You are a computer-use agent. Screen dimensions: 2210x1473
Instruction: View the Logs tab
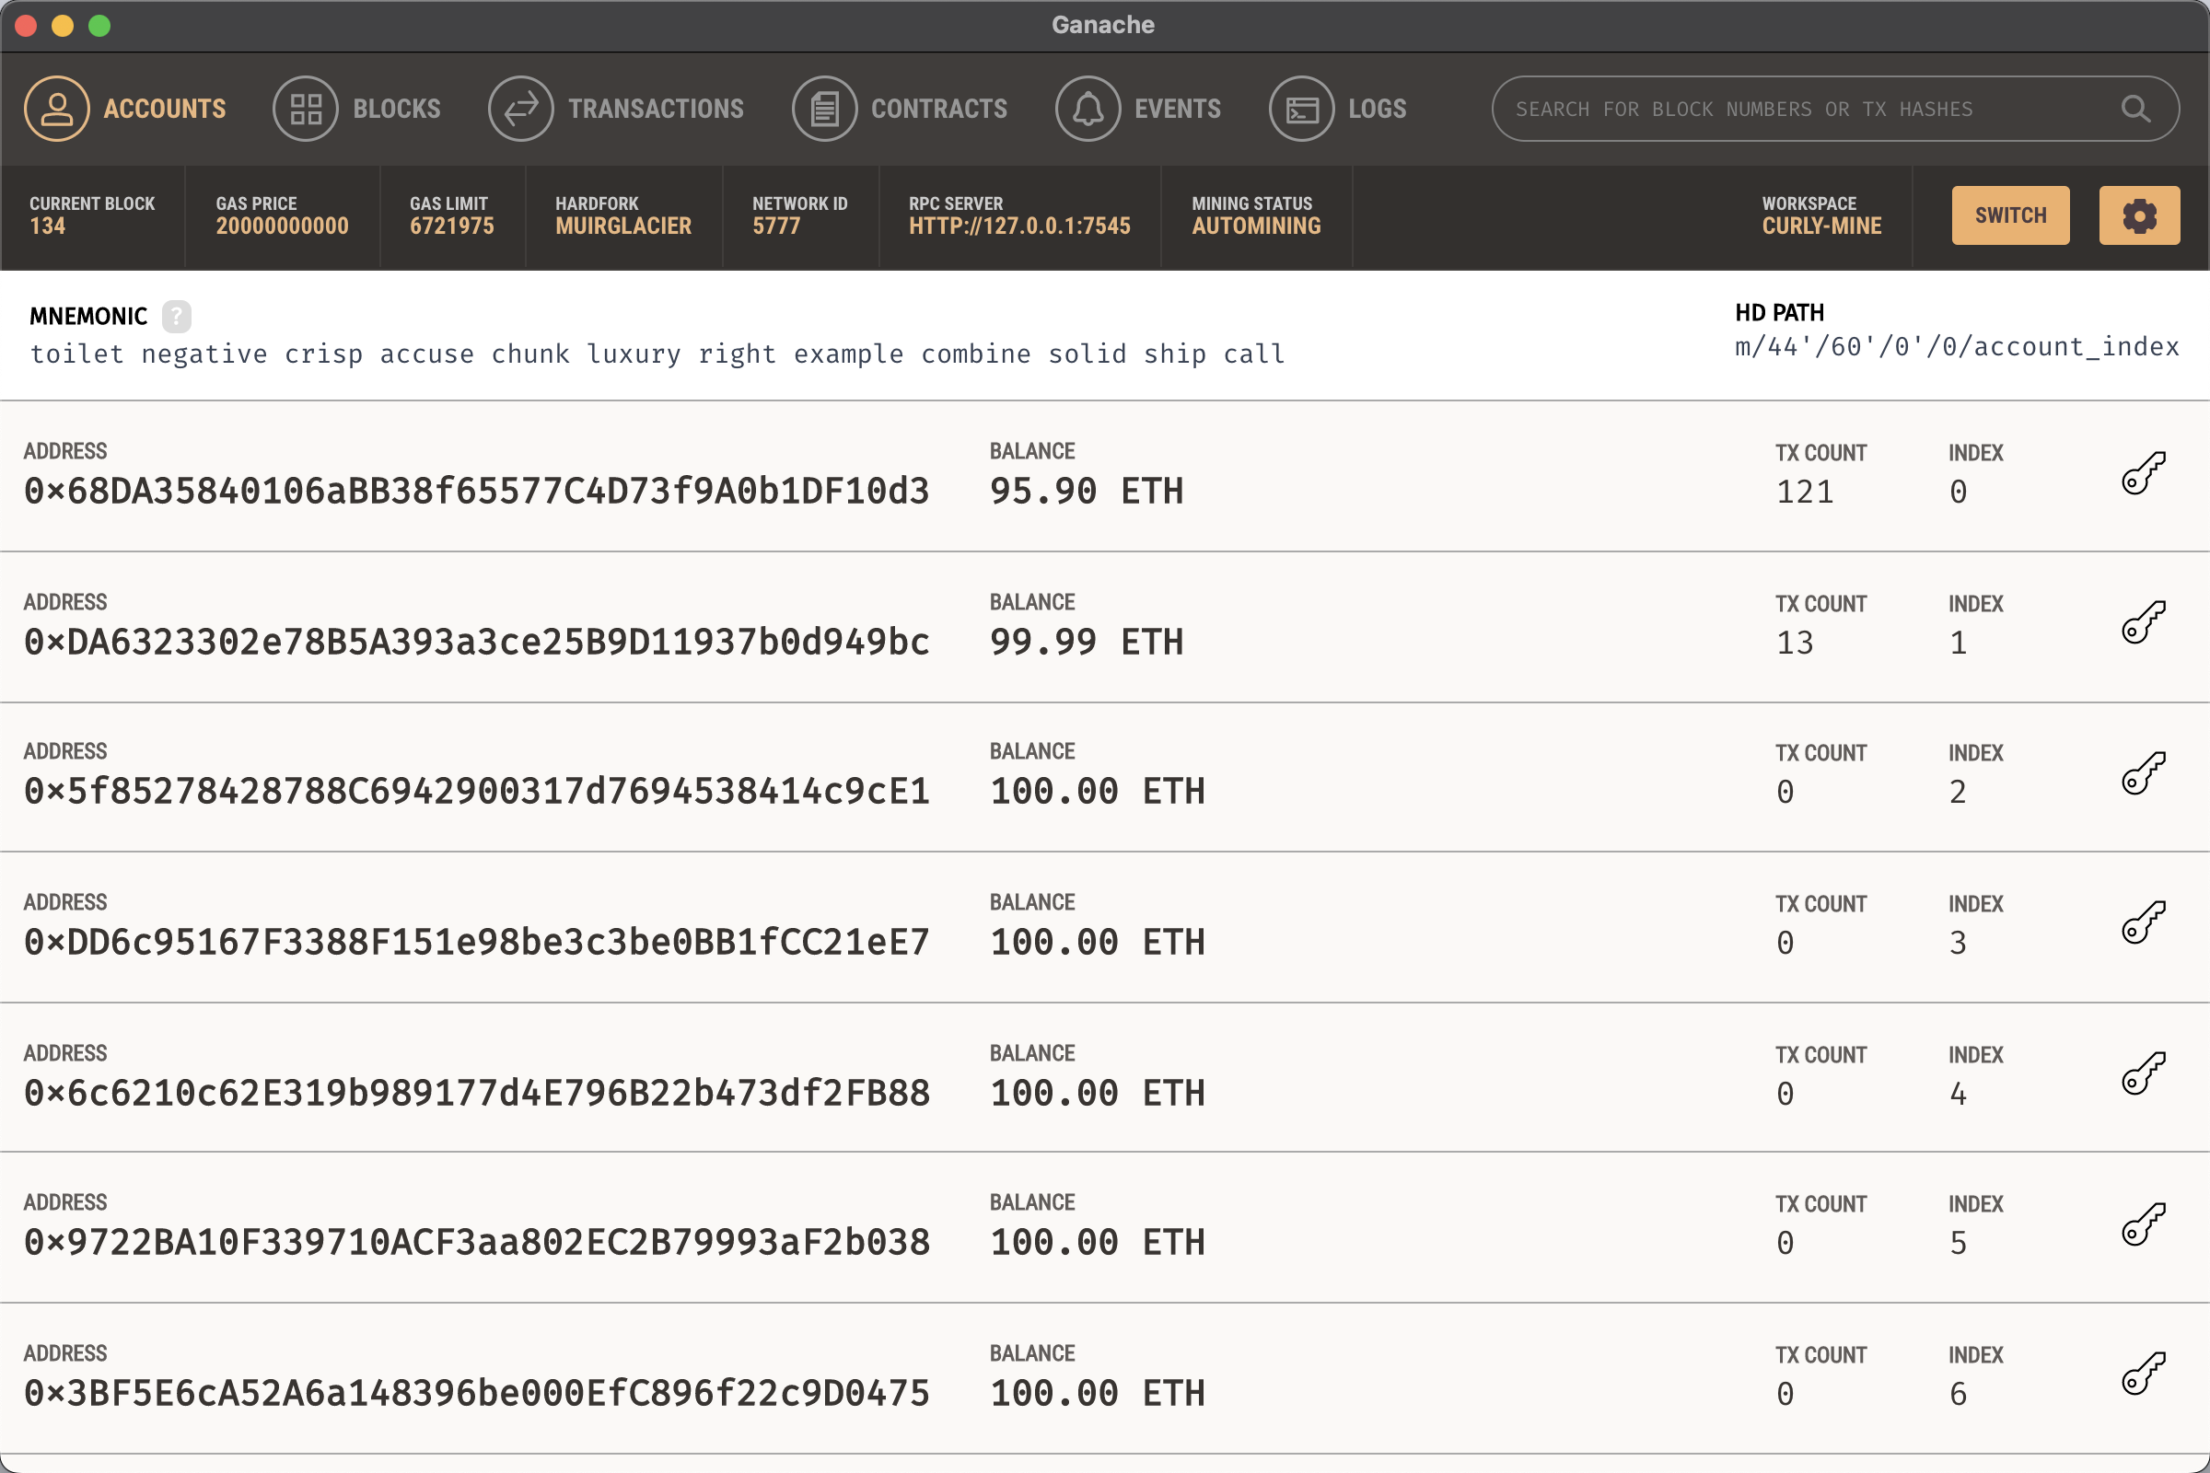click(1337, 109)
